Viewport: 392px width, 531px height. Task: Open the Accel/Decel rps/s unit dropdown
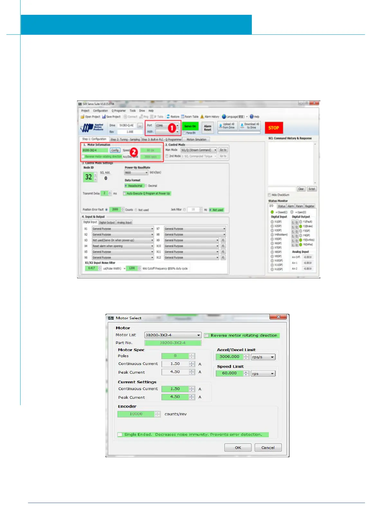(263, 357)
